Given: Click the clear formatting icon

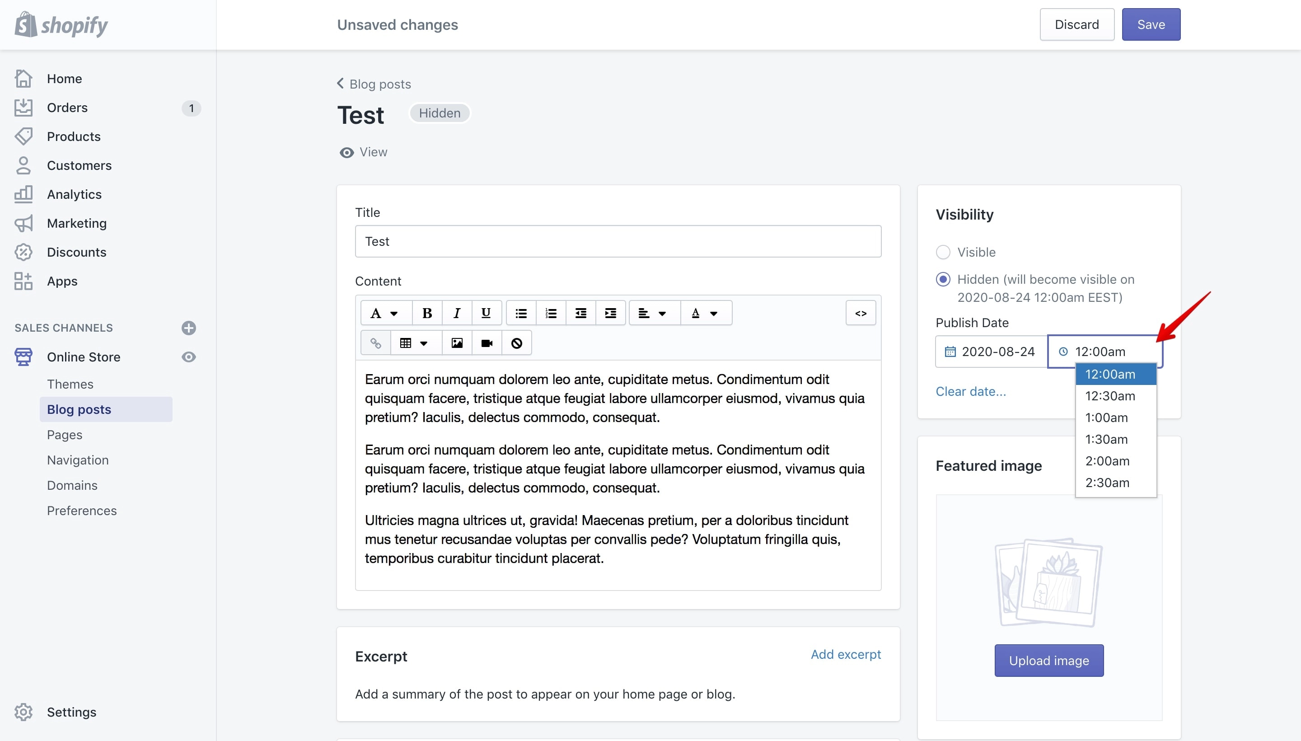Looking at the screenshot, I should [x=516, y=343].
